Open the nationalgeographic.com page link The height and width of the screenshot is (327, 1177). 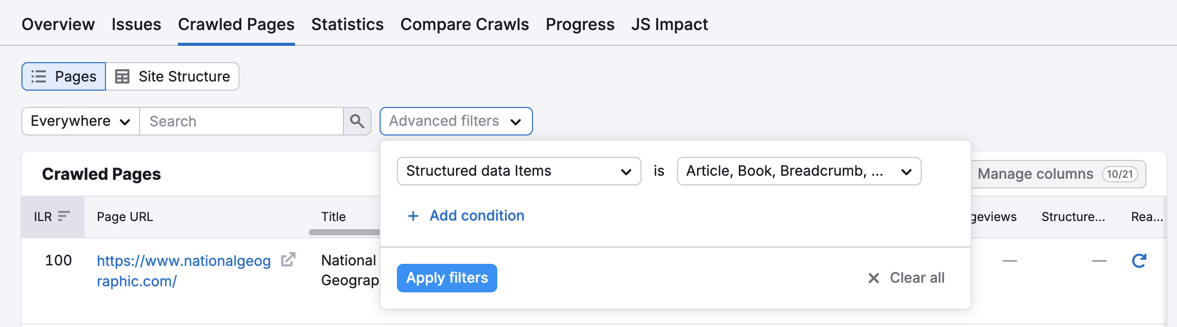click(x=183, y=261)
